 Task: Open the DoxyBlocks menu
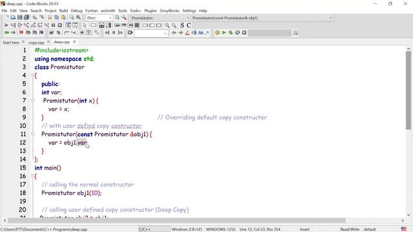169,11
